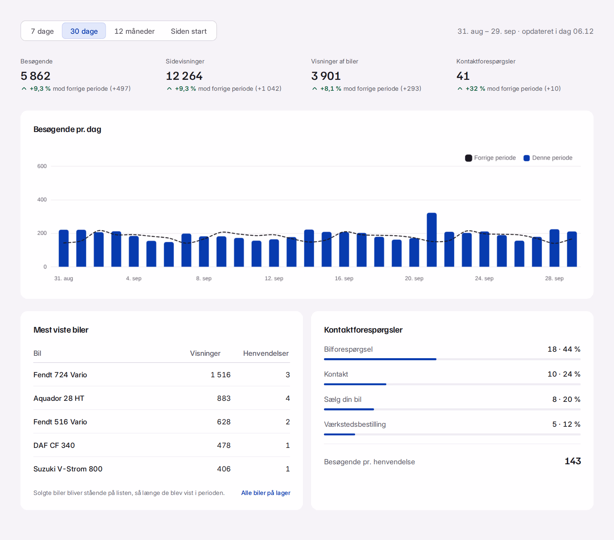The width and height of the screenshot is (614, 540).
Task: Switch to the 7 dage period
Action: [42, 31]
